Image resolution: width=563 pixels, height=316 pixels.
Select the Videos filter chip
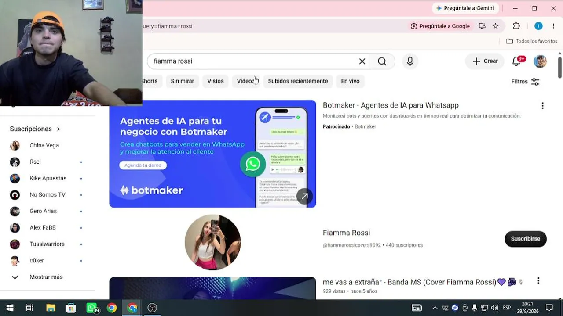coord(246,81)
